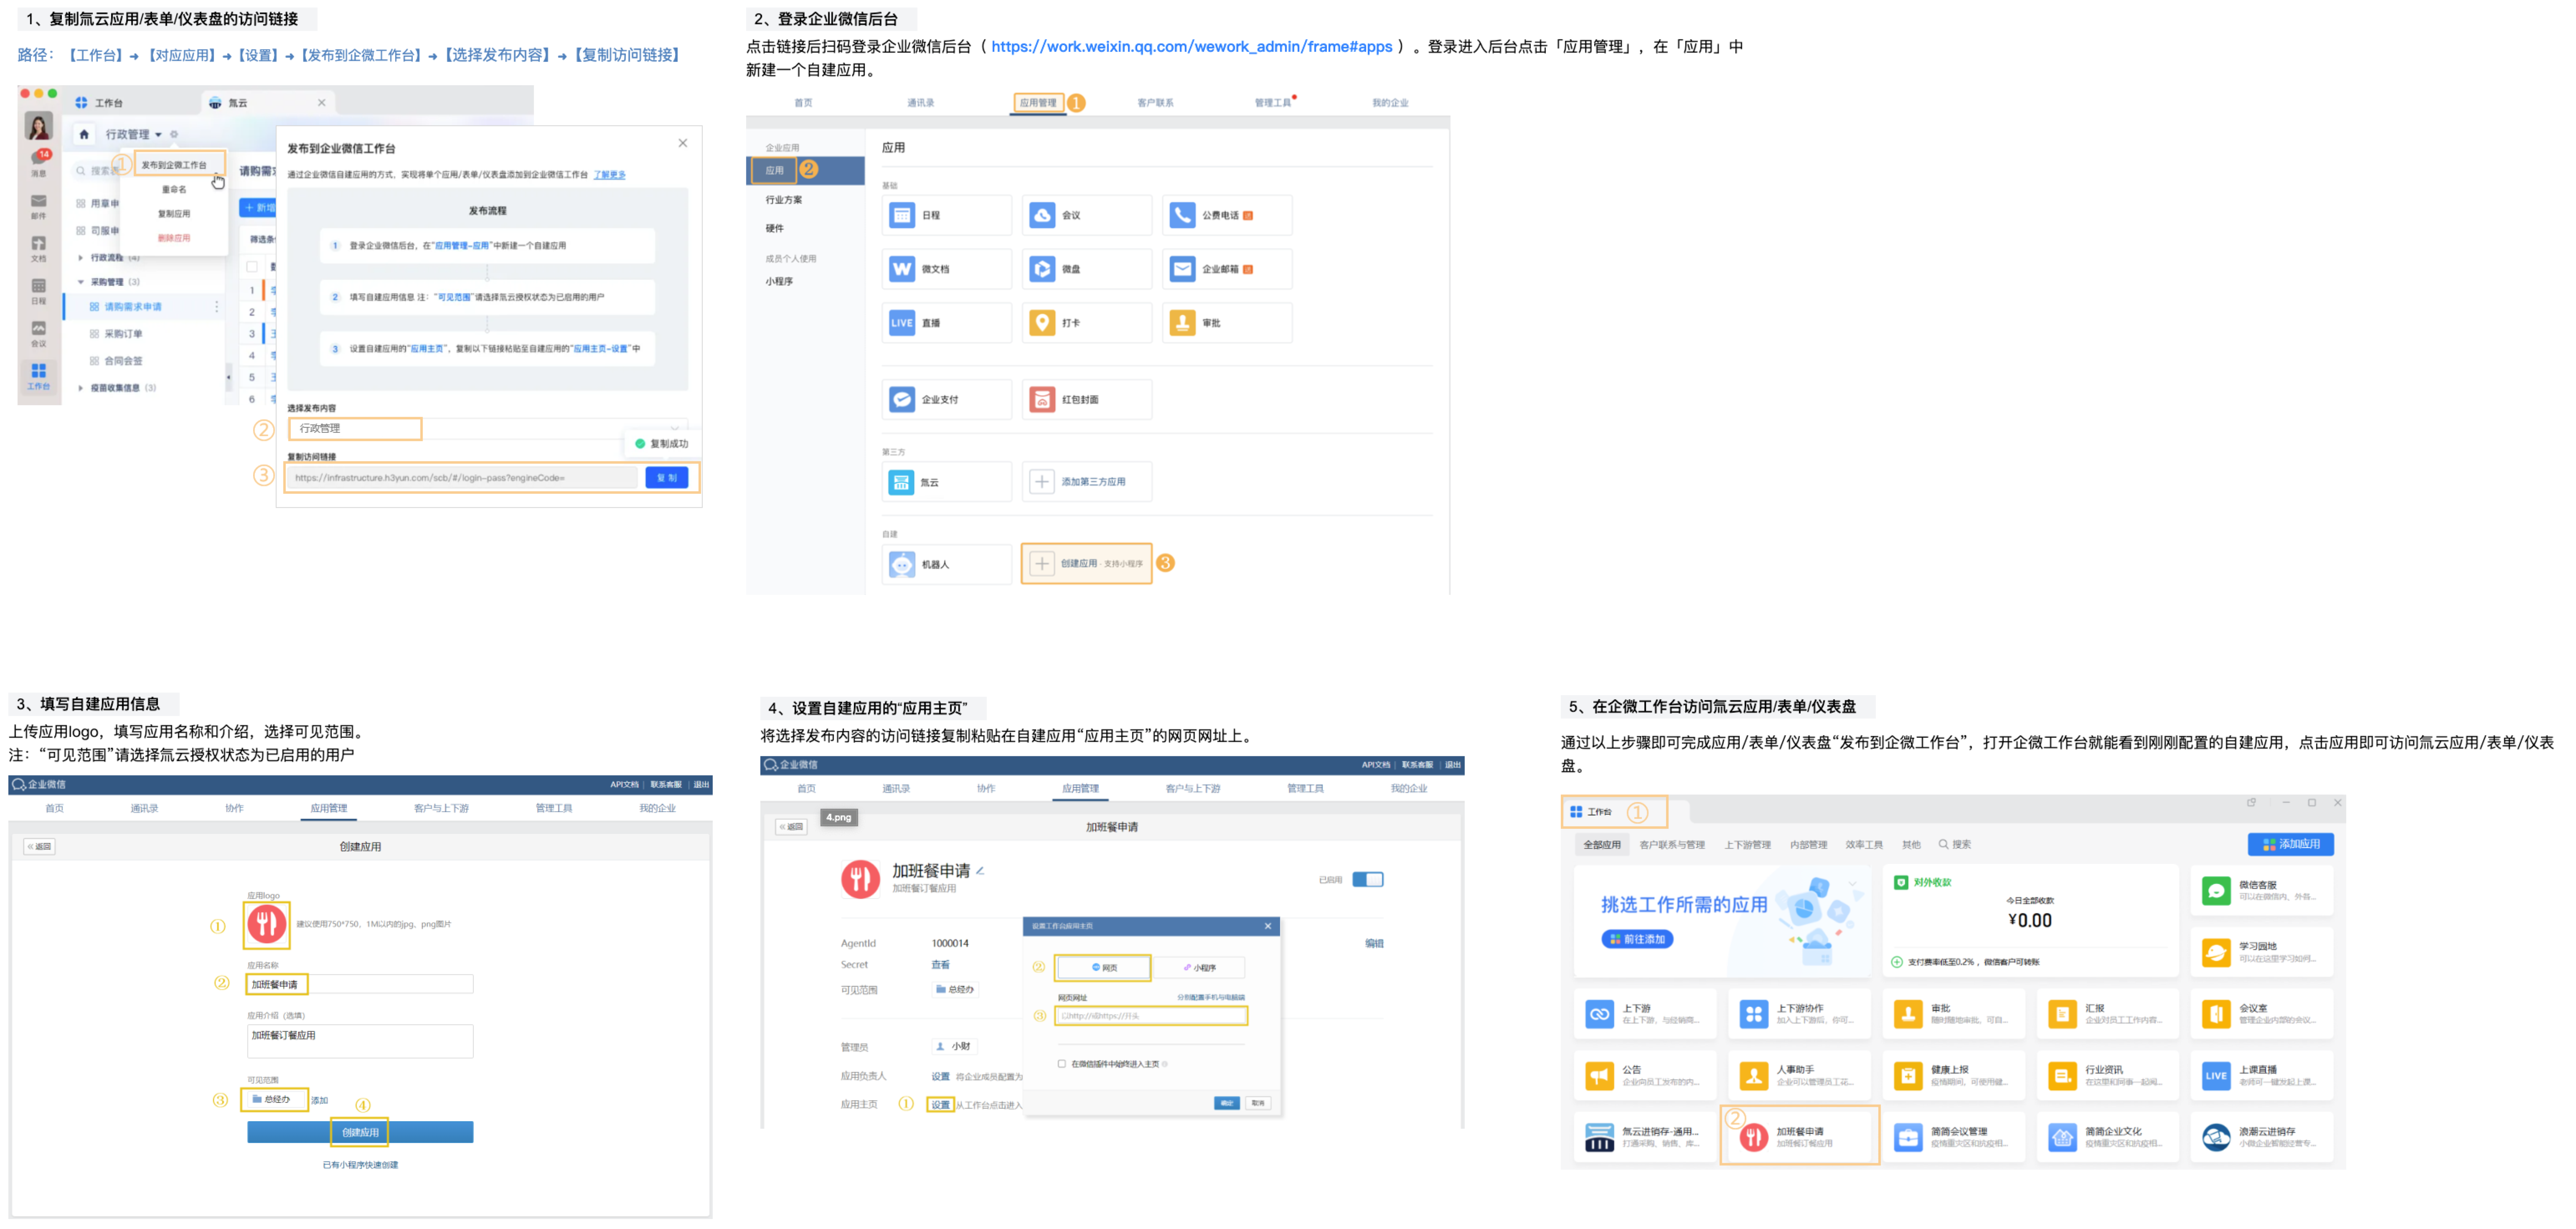Screen dimensions: 2576x1229
Task: Click the 企业邮箱 mail icon
Action: (1182, 269)
